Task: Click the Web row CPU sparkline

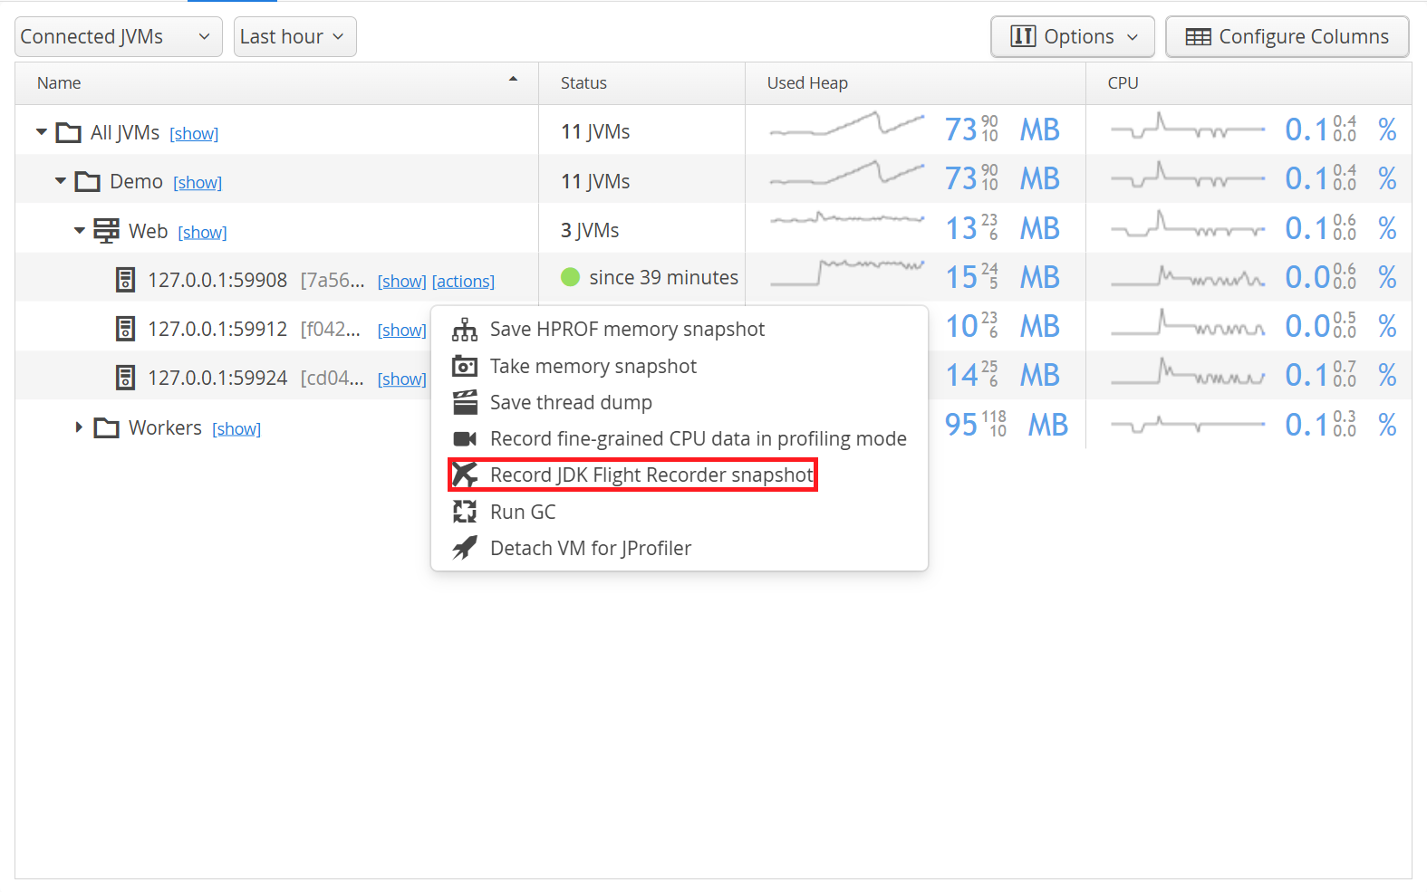Action: [x=1188, y=225]
